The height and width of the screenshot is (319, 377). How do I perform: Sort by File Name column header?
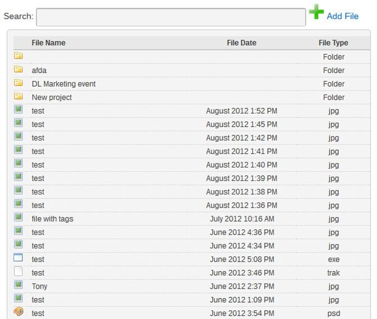48,43
